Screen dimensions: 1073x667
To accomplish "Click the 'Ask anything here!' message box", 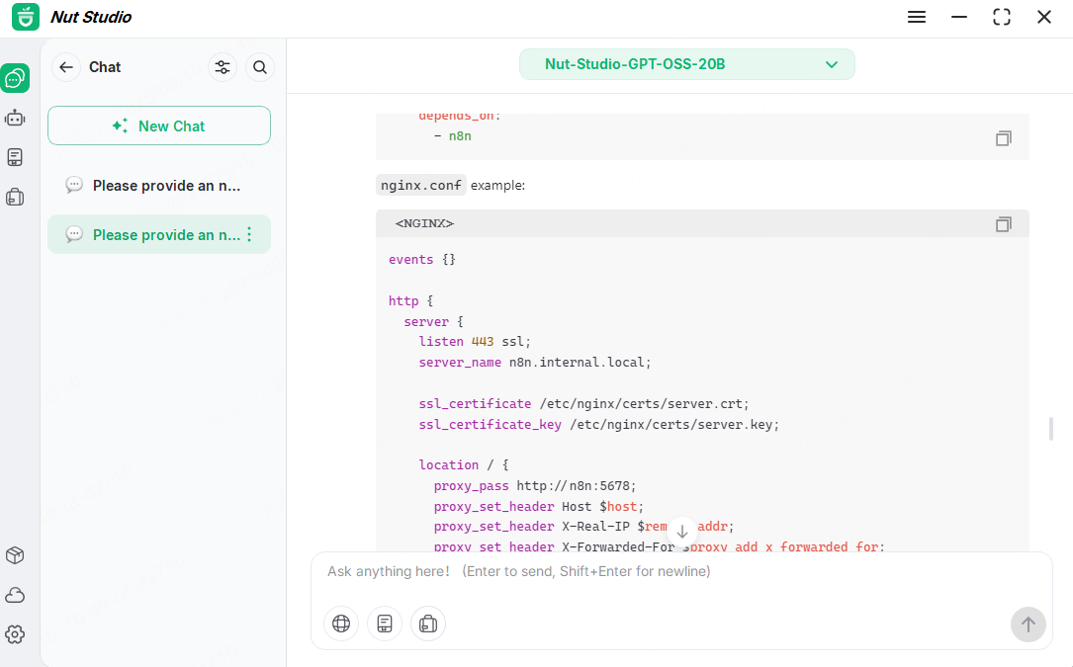I will [x=681, y=572].
